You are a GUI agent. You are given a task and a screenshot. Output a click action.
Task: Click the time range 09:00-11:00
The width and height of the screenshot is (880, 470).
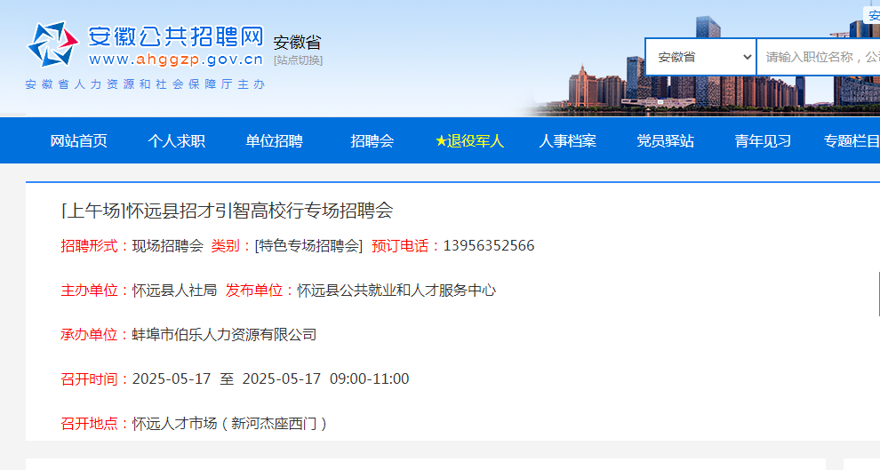point(369,378)
